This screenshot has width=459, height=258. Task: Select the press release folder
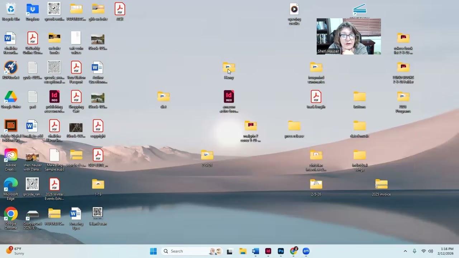(x=294, y=129)
